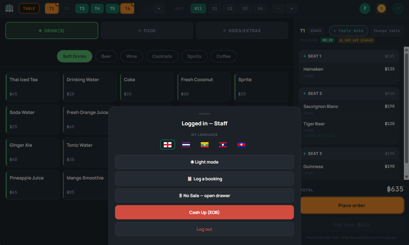Filter to seat S2

point(230,9)
